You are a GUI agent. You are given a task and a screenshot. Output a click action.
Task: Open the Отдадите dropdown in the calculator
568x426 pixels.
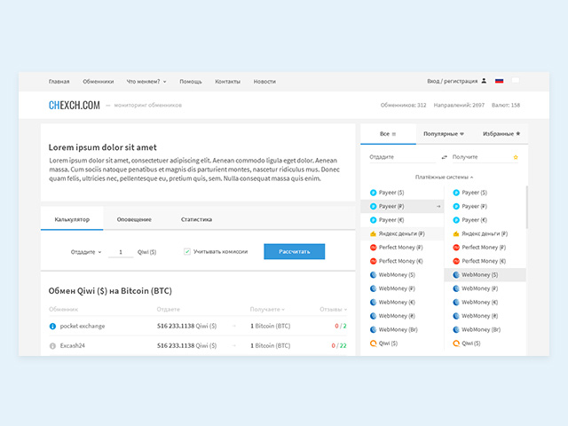point(86,252)
